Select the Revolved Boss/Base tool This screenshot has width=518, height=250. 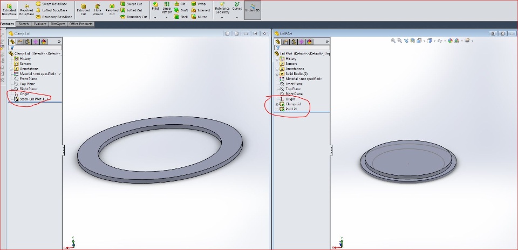(x=26, y=10)
